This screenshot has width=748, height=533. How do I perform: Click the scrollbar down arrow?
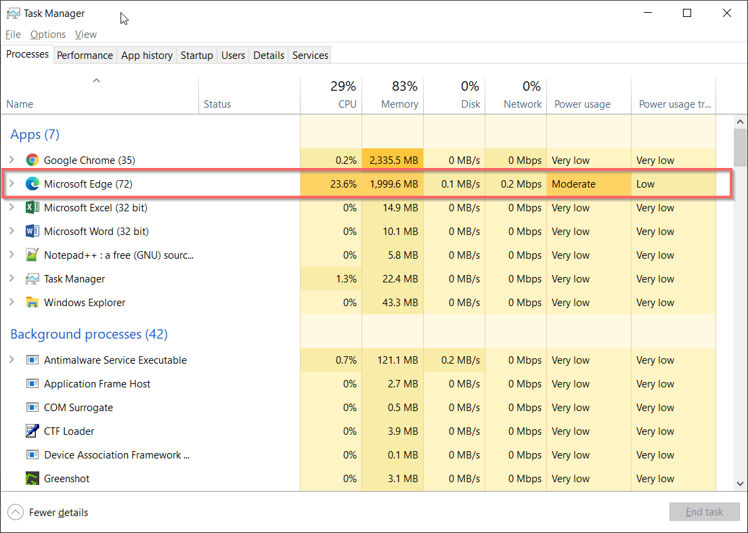(x=741, y=484)
